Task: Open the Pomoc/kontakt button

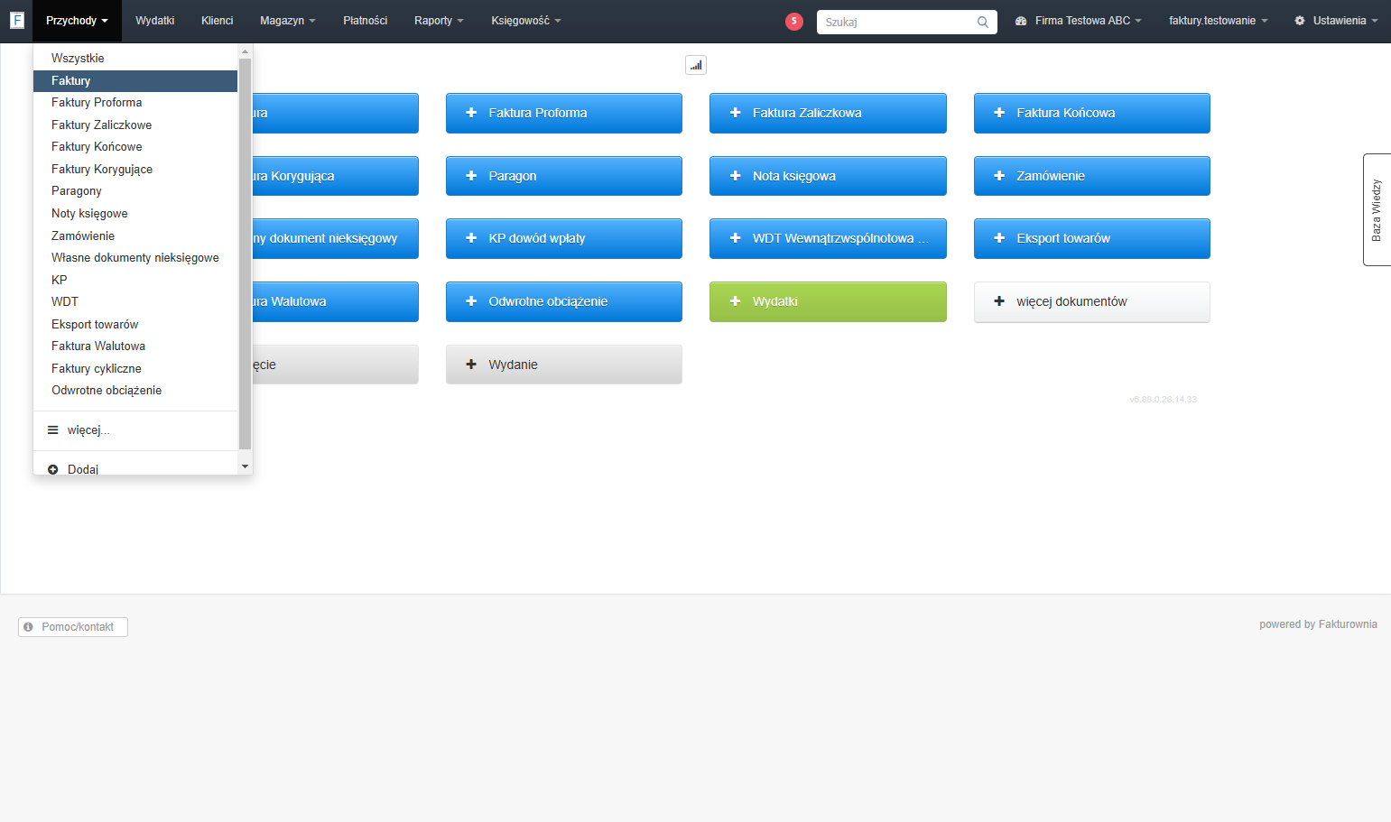Action: (x=73, y=627)
